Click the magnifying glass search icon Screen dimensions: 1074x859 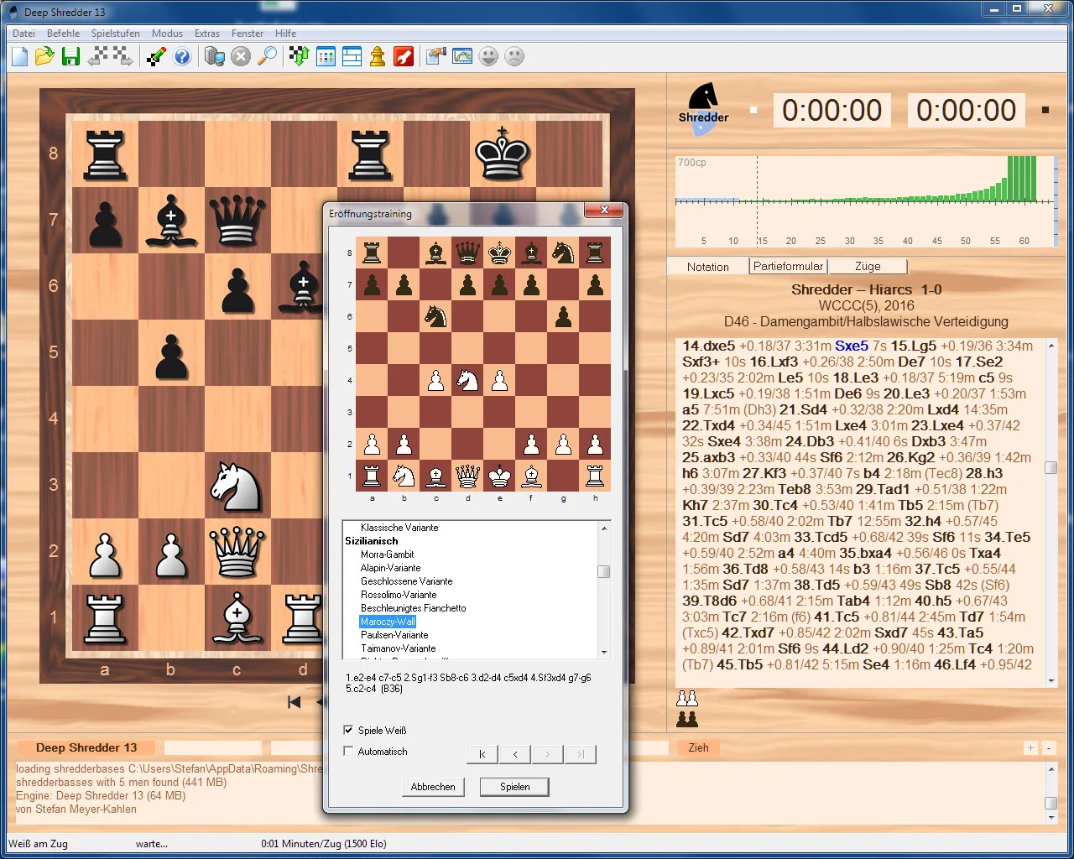point(267,56)
